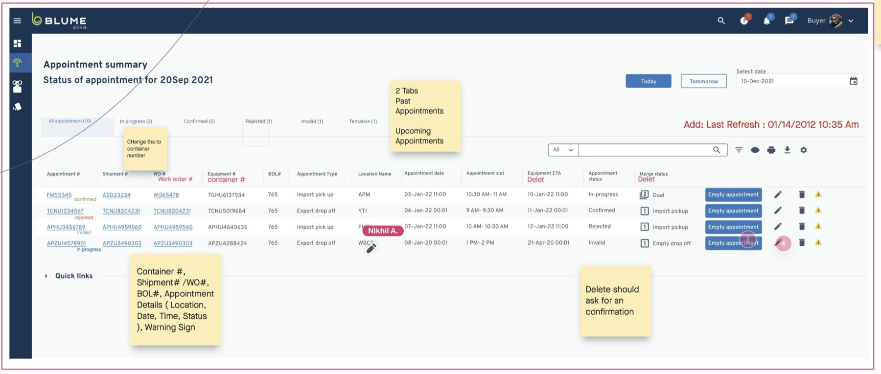Open the All filter dropdown

pos(563,150)
